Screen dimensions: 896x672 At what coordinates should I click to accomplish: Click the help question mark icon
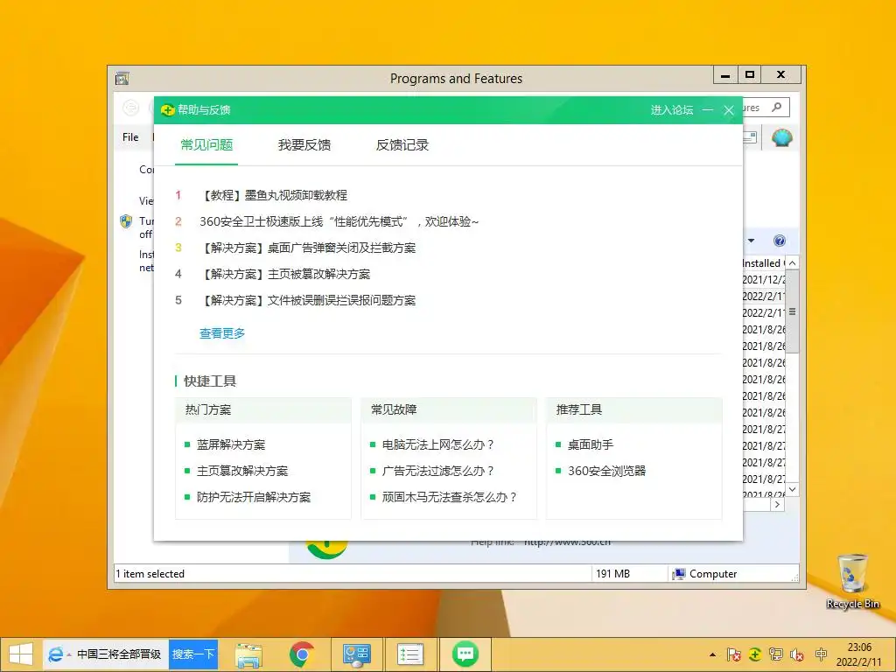(x=780, y=241)
